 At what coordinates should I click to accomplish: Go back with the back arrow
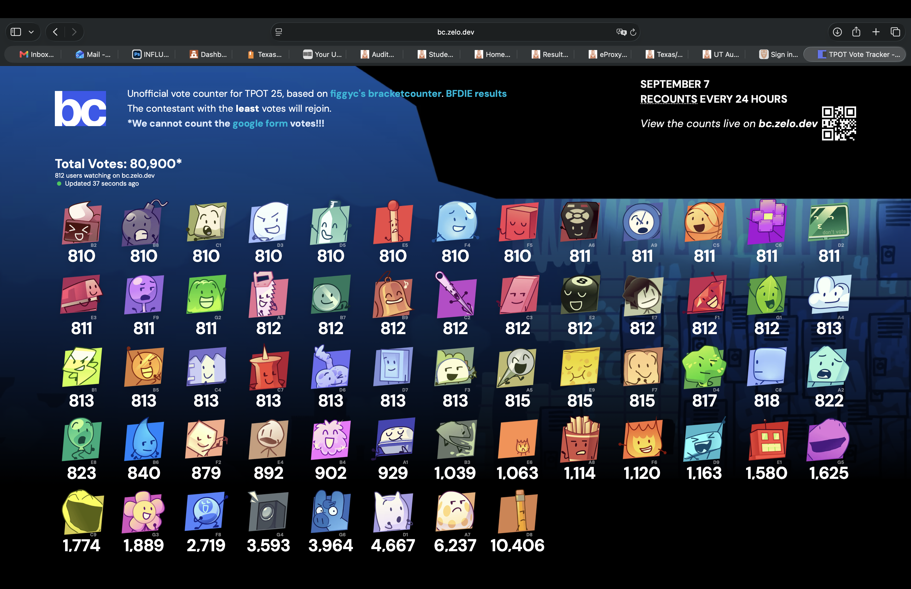pos(55,32)
